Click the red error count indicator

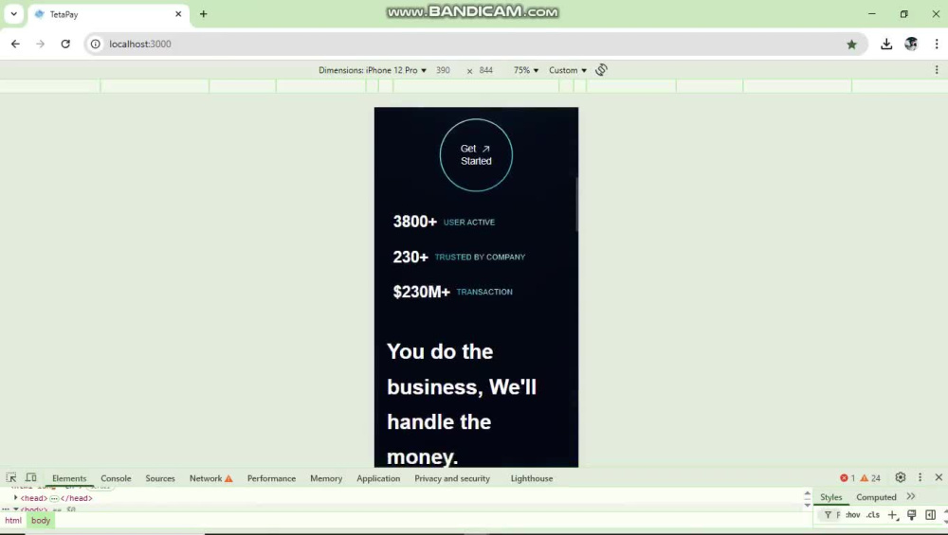pyautogui.click(x=847, y=477)
